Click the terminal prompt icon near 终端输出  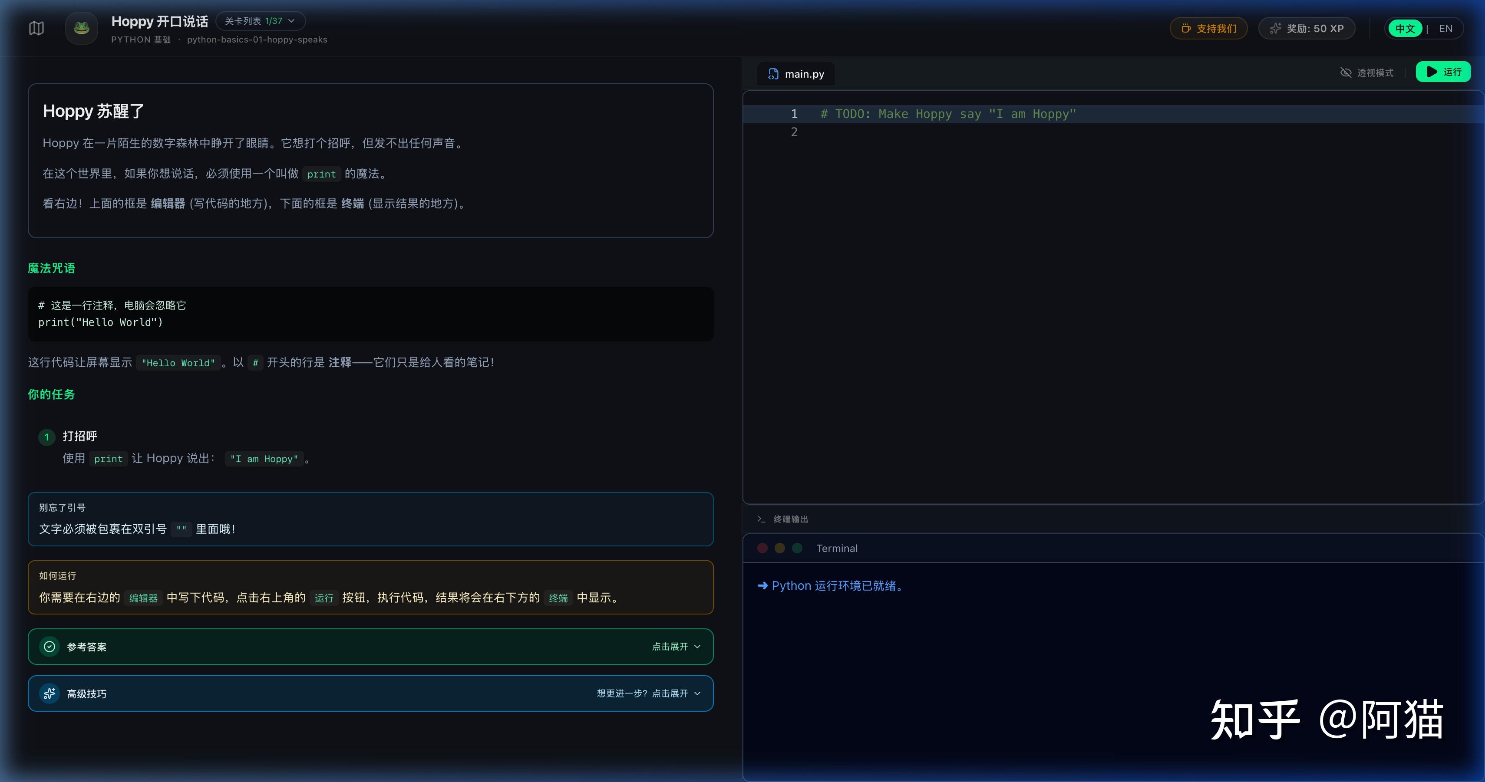[x=762, y=519]
